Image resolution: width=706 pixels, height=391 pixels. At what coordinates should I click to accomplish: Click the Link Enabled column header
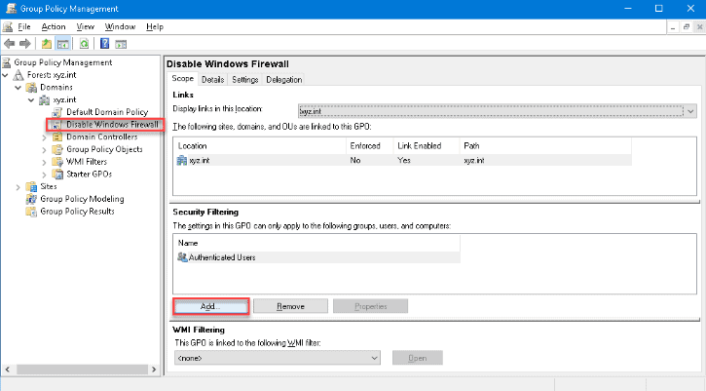[x=427, y=145]
